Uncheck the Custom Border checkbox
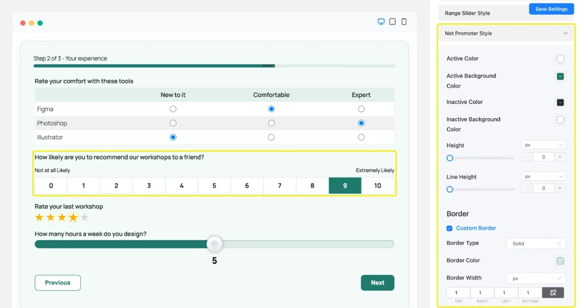Image resolution: width=583 pixels, height=308 pixels. pos(450,228)
